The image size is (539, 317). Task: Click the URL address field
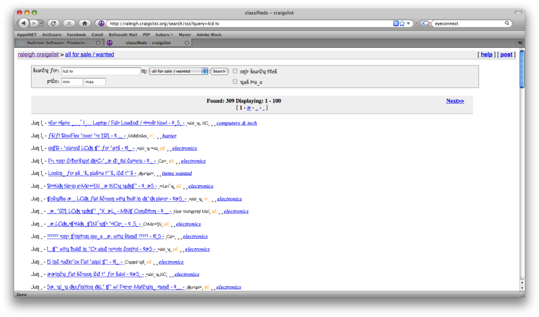[x=250, y=24]
